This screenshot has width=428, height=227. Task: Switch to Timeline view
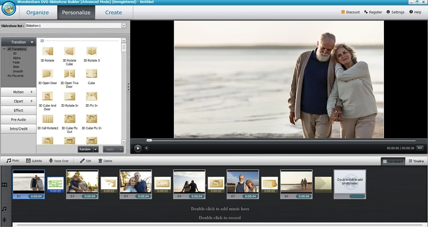[416, 161]
